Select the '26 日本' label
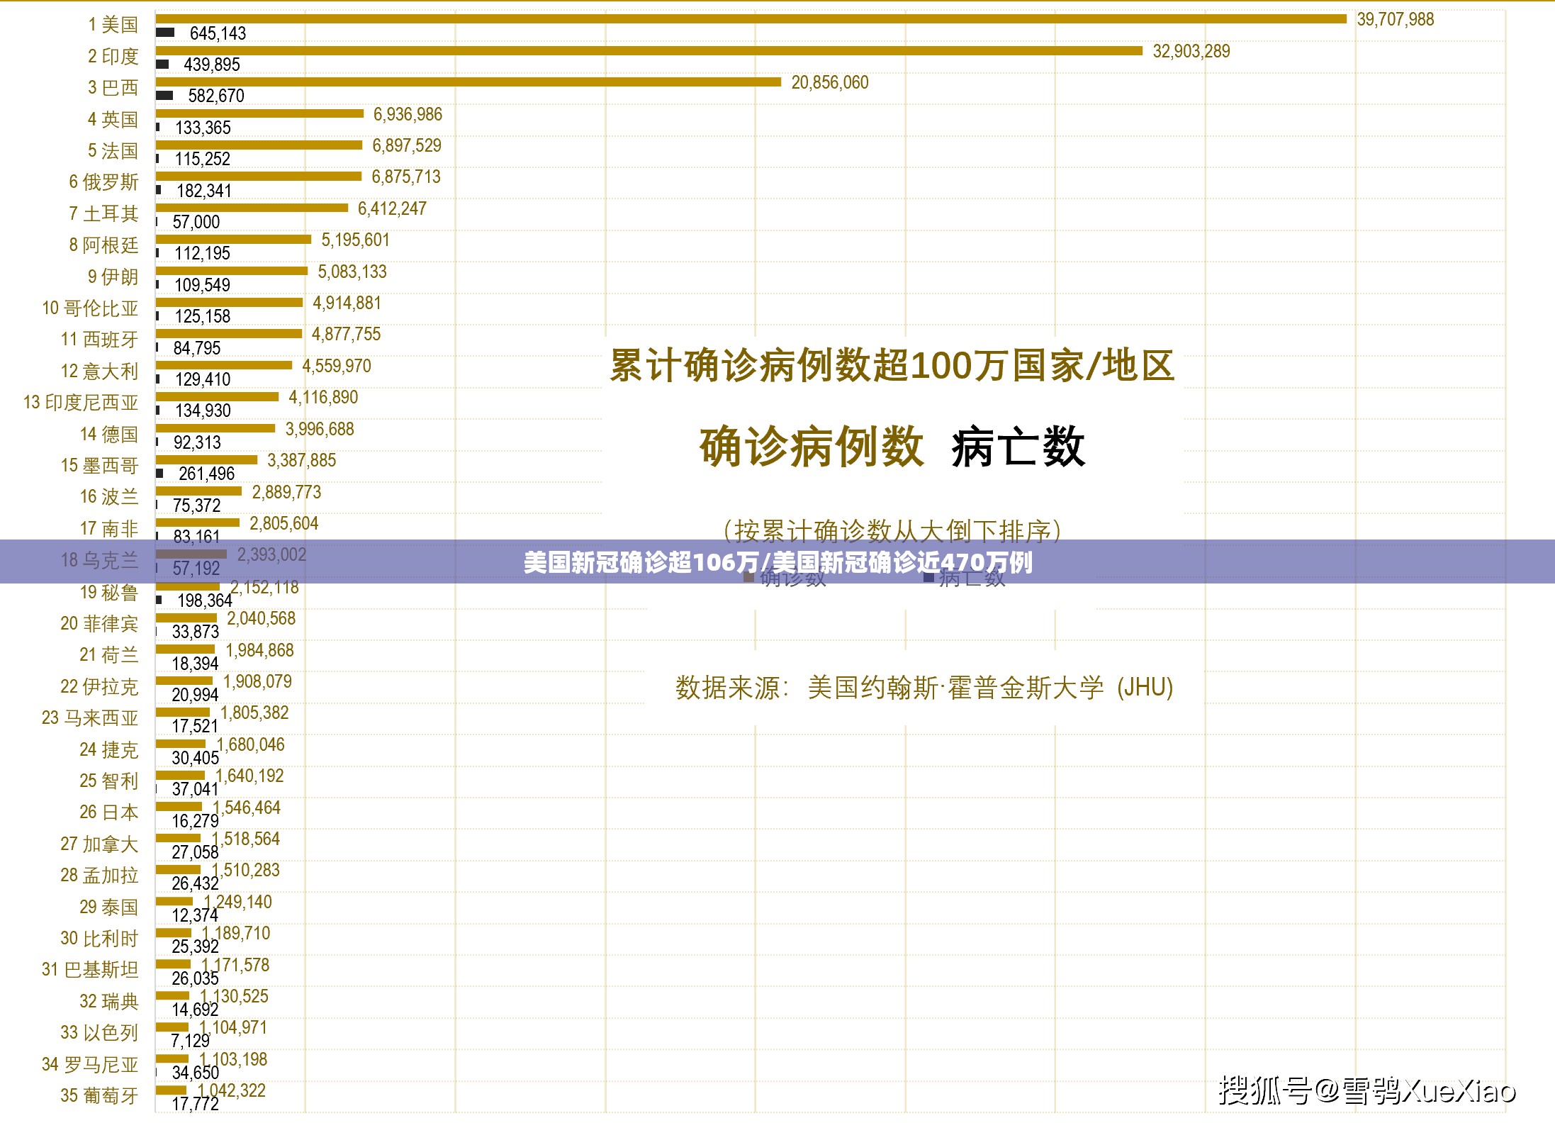This screenshot has width=1555, height=1123. 108,811
